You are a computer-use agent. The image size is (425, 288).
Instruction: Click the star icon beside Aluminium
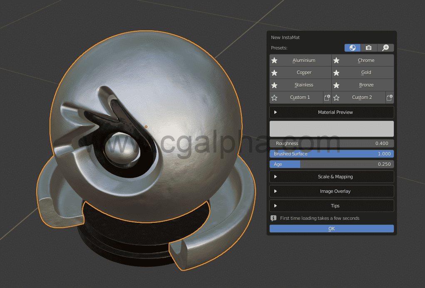274,60
